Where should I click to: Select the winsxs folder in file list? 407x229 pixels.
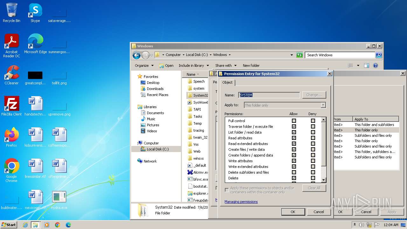click(198, 158)
